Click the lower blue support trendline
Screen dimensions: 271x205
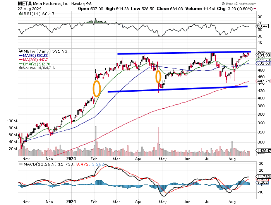pyautogui.click(x=178, y=89)
